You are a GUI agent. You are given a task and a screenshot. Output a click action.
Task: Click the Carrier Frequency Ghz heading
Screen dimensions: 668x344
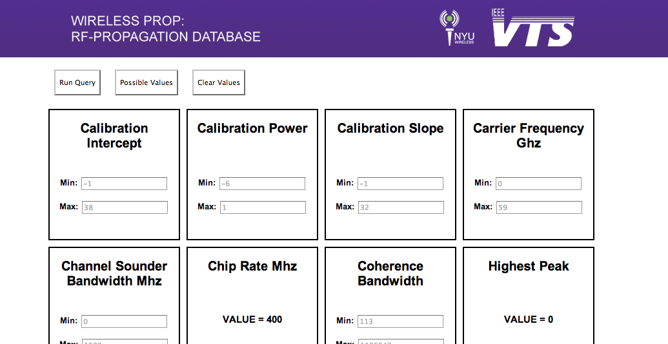[529, 135]
